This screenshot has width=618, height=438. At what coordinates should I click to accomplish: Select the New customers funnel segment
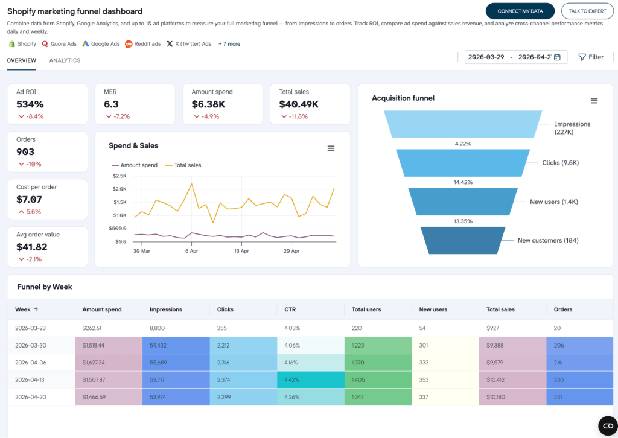coord(463,240)
